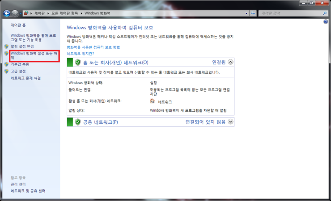Open the Help question mark icon
The width and height of the screenshot is (331, 201).
(x=326, y=21)
